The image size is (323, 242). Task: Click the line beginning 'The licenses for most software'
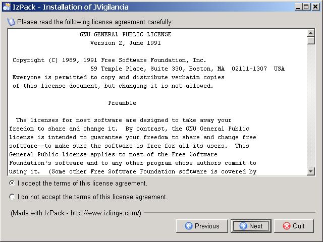124,120
